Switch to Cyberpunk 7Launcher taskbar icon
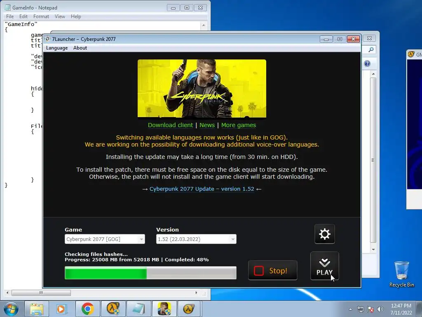This screenshot has width=422, height=317. click(164, 309)
